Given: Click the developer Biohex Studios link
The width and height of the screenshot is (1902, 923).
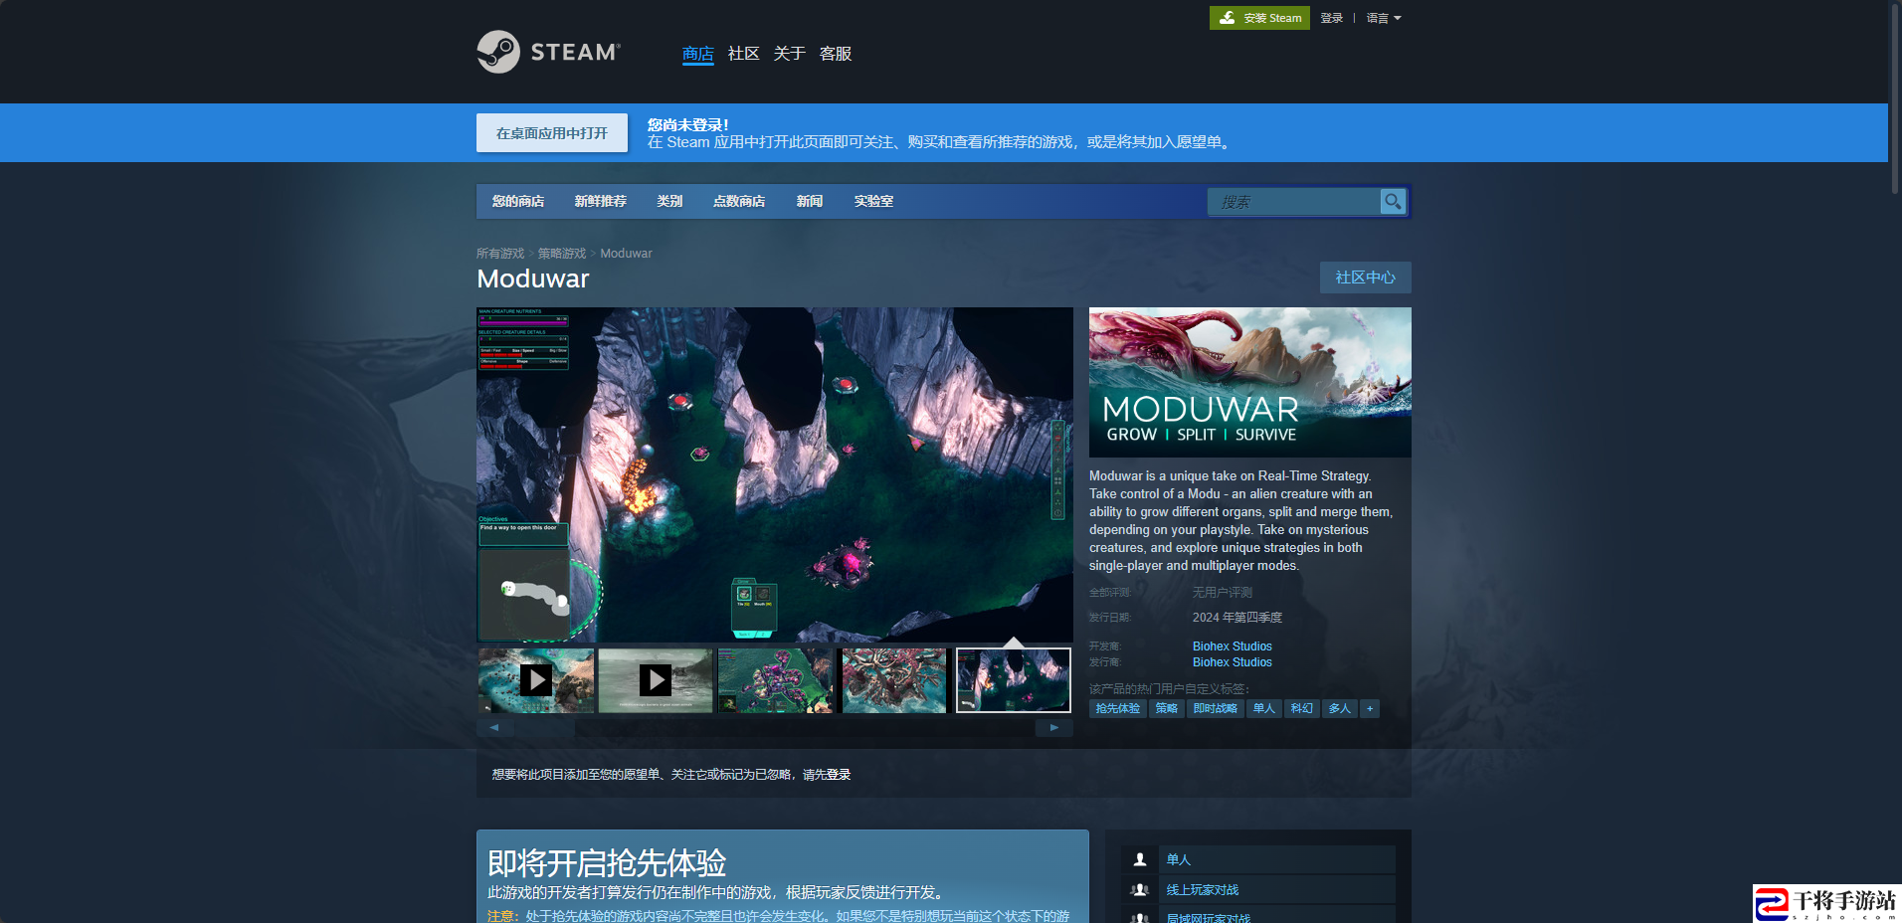Looking at the screenshot, I should point(1233,646).
